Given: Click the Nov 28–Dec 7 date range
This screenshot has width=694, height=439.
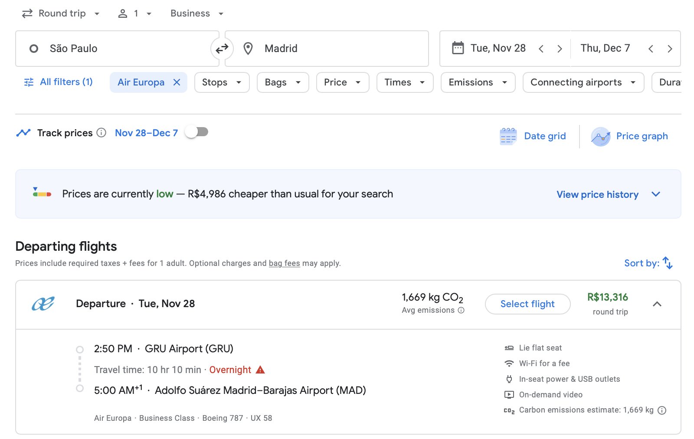Looking at the screenshot, I should click(146, 133).
